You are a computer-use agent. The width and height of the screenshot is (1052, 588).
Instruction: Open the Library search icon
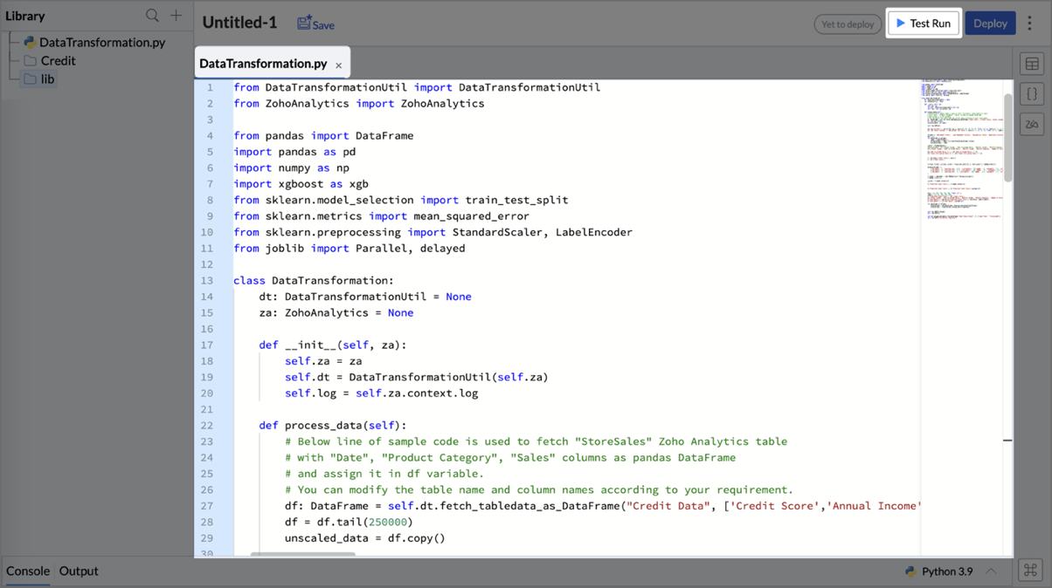pyautogui.click(x=152, y=16)
